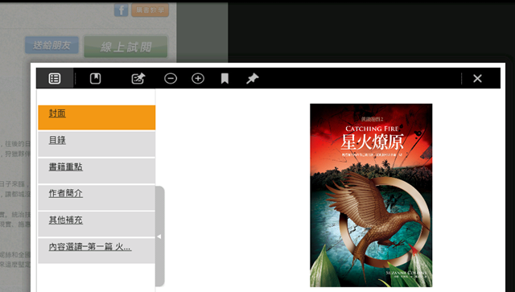This screenshot has height=292, width=515.
Task: Go to 書籍重點 section
Action: [97, 171]
